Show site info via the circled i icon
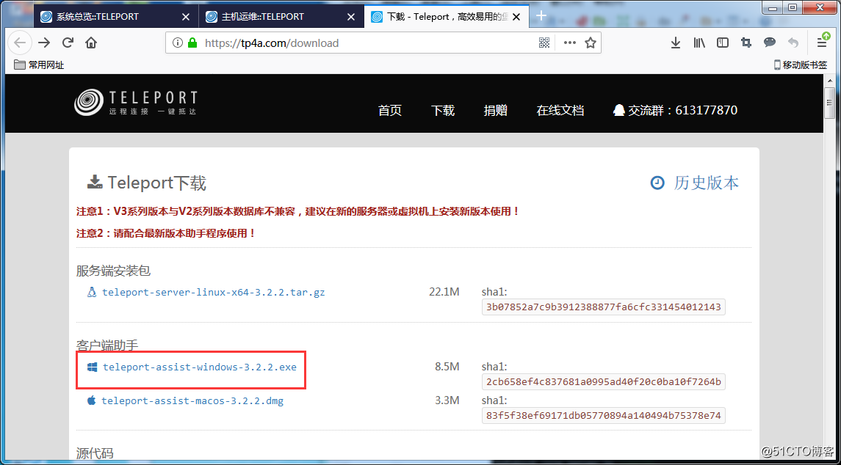This screenshot has width=841, height=465. coord(178,43)
